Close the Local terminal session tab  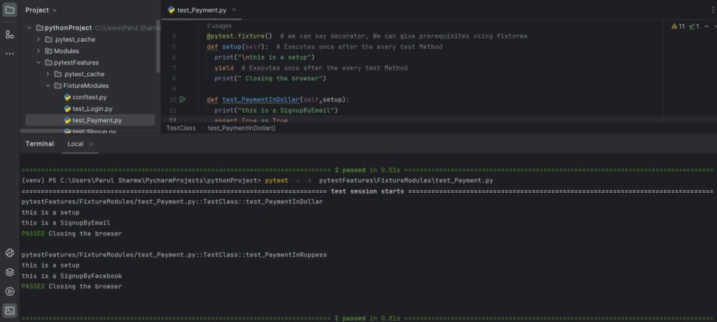[91, 144]
